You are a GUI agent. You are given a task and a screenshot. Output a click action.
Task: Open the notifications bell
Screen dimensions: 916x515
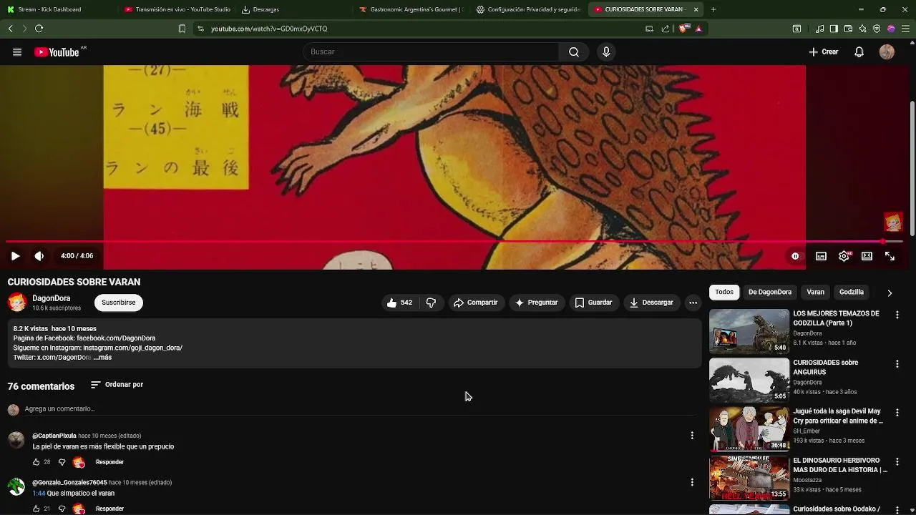(x=859, y=52)
